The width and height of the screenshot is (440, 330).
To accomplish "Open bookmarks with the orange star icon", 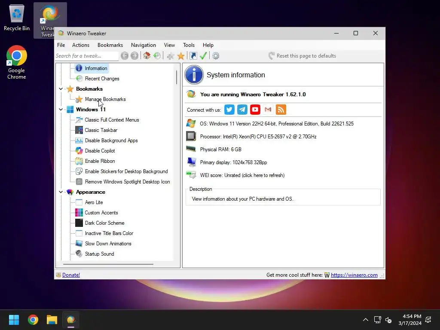I will [x=181, y=56].
